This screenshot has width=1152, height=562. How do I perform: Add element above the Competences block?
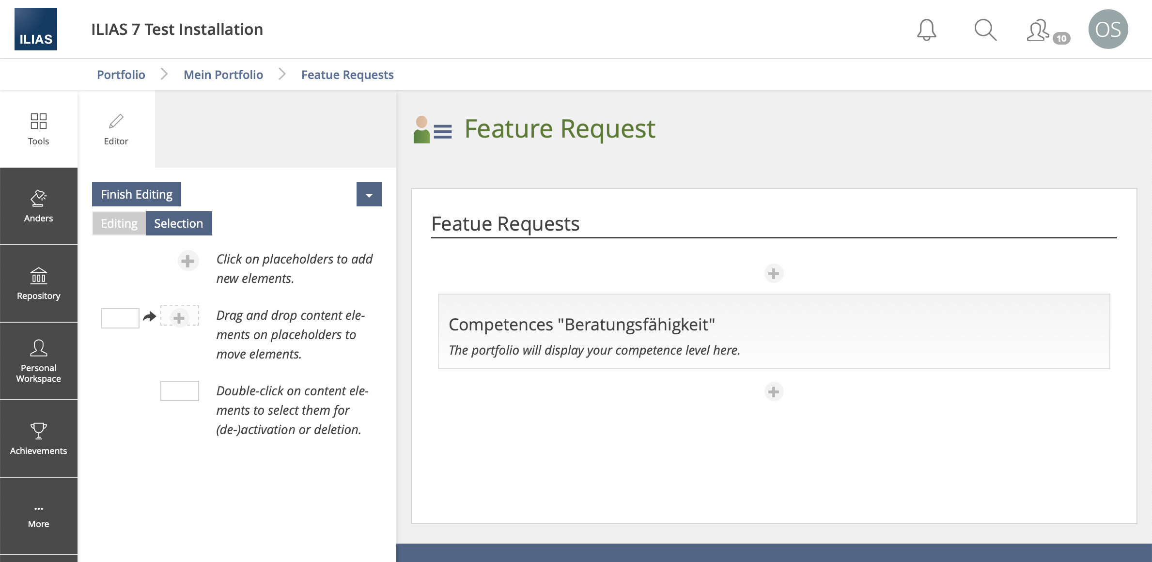[x=774, y=274]
